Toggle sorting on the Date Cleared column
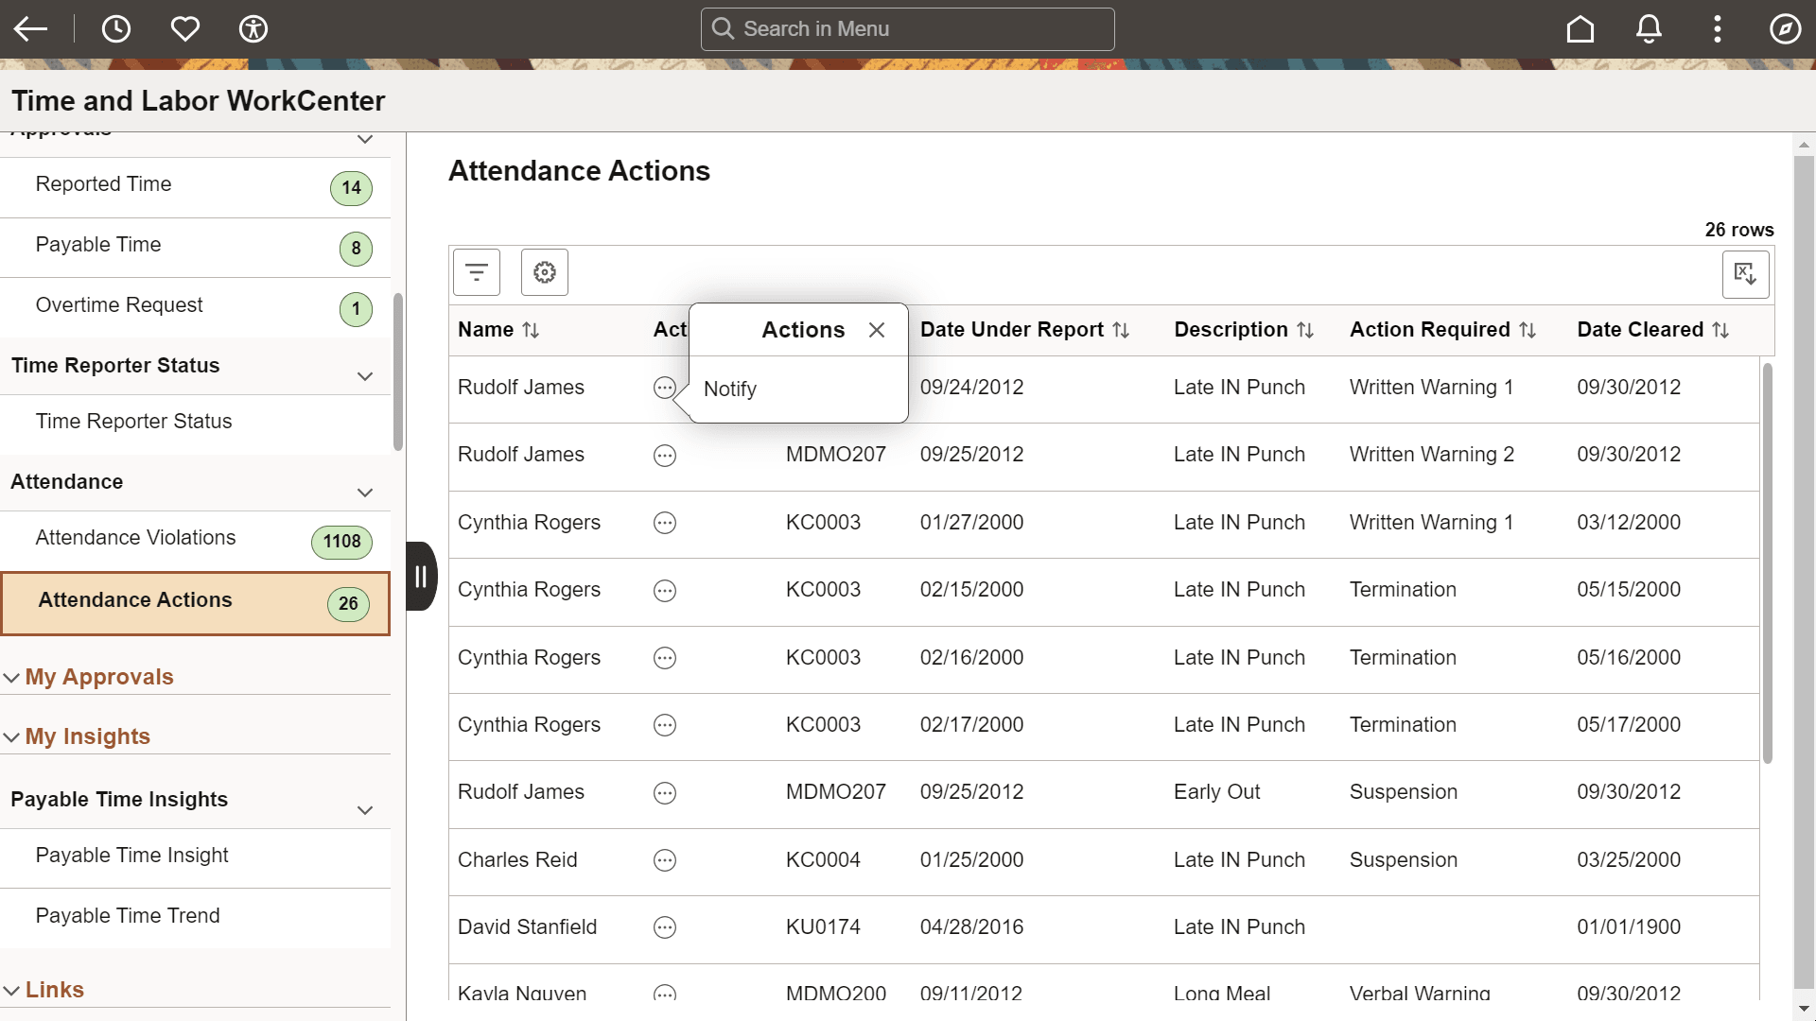1816x1021 pixels. [x=1720, y=330]
